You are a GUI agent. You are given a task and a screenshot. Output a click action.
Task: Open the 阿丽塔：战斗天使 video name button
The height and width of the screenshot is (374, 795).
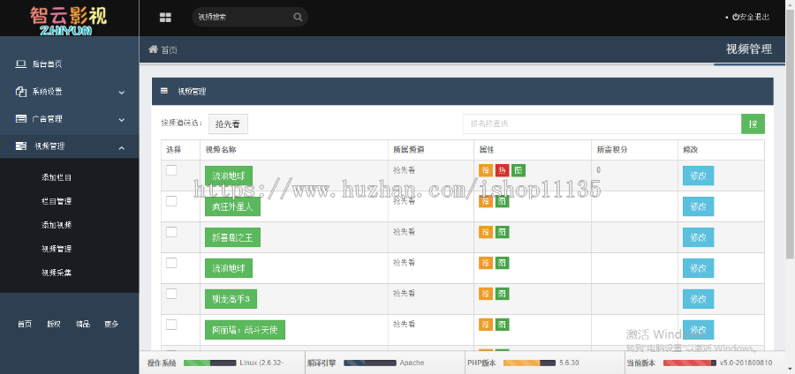pos(245,330)
